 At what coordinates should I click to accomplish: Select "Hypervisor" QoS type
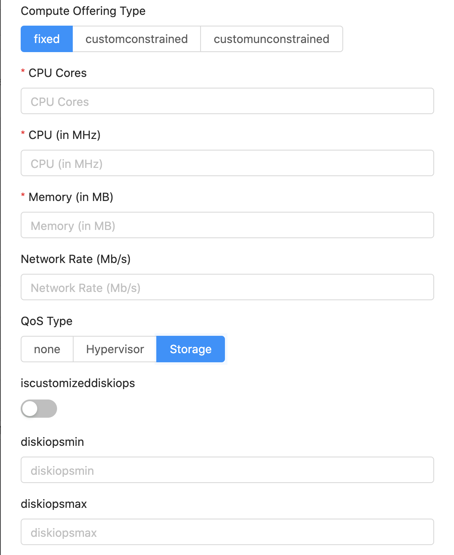point(115,349)
